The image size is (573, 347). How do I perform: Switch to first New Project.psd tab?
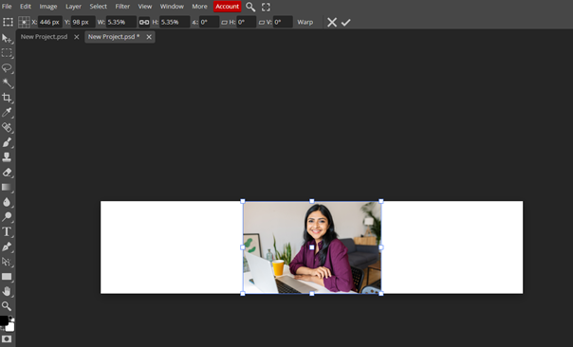point(45,37)
